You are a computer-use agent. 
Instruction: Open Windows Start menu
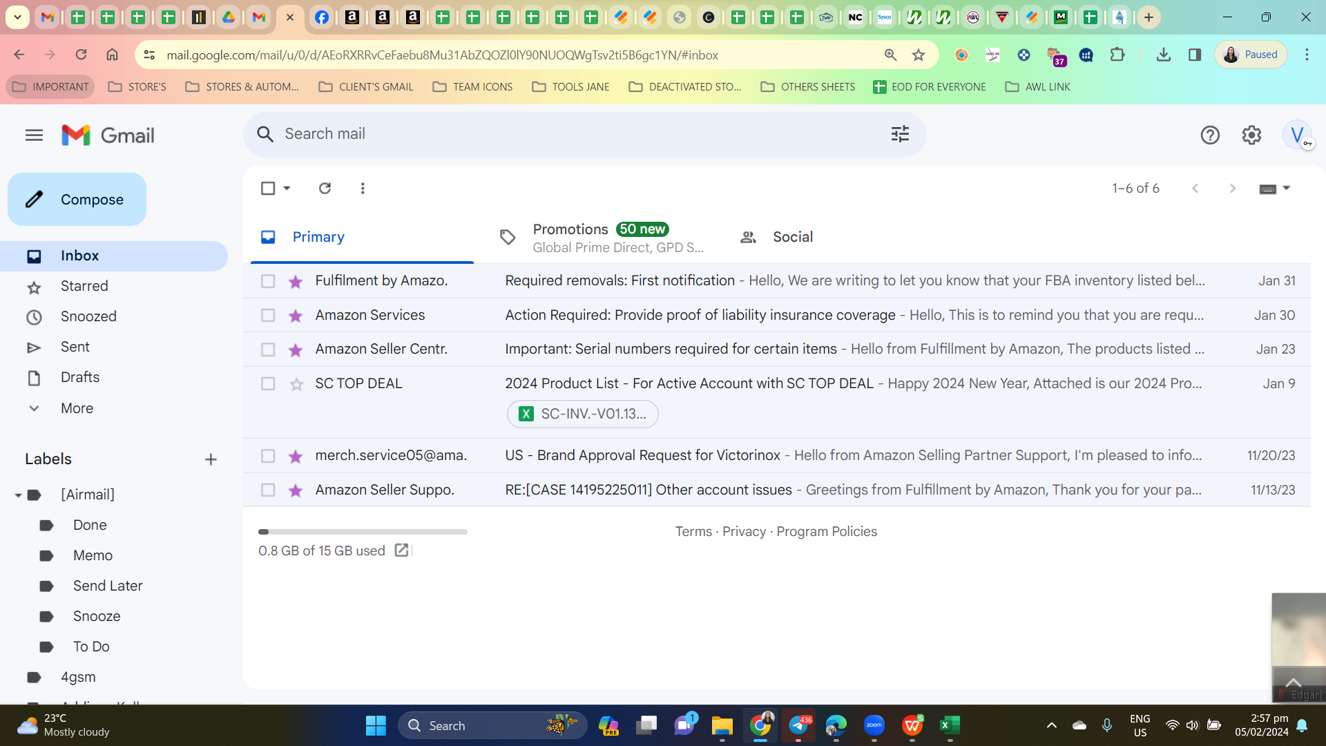pos(376,725)
